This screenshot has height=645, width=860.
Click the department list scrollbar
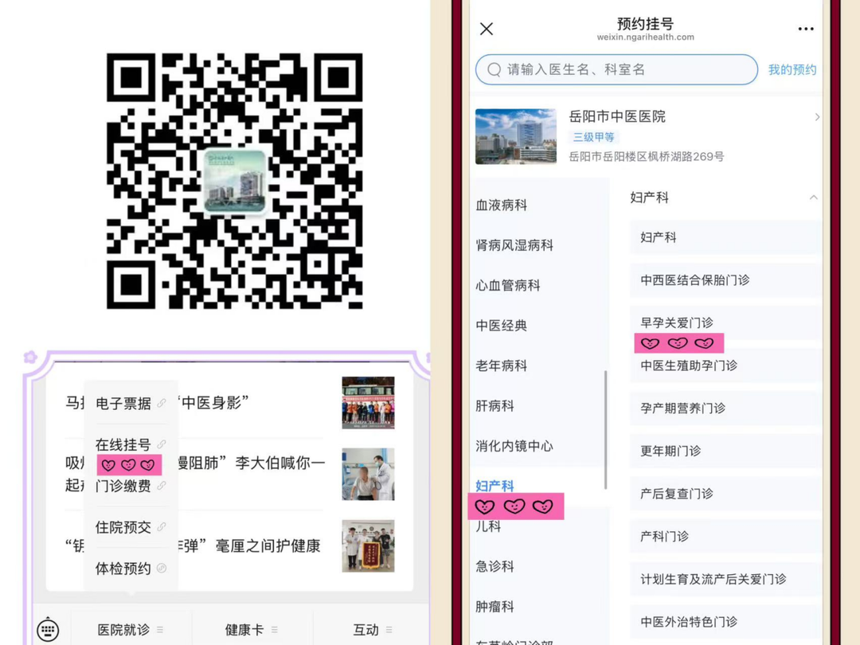605,429
